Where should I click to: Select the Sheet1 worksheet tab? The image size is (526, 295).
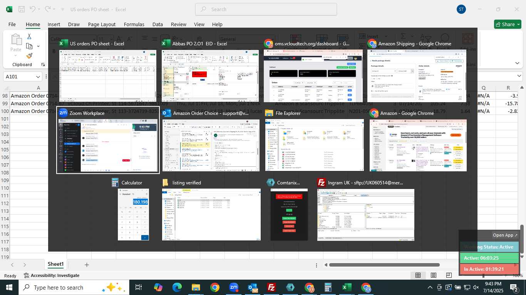coord(55,264)
